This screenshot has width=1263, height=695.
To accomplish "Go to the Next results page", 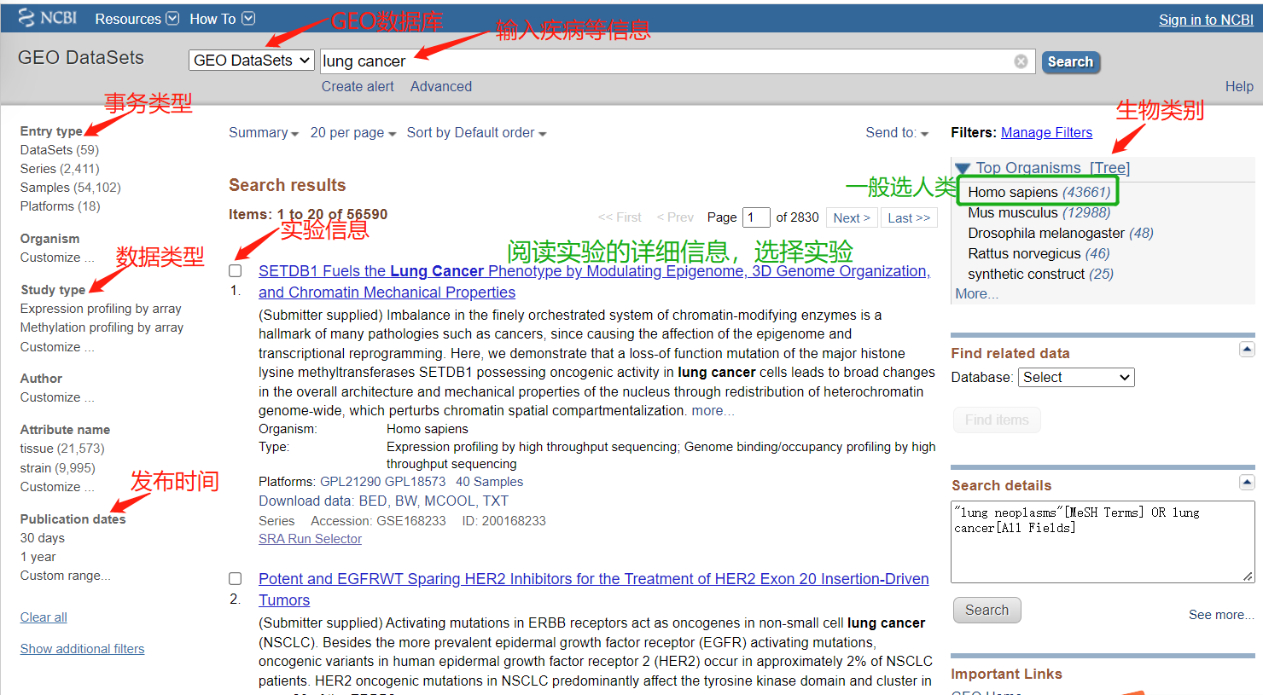I will pos(851,217).
